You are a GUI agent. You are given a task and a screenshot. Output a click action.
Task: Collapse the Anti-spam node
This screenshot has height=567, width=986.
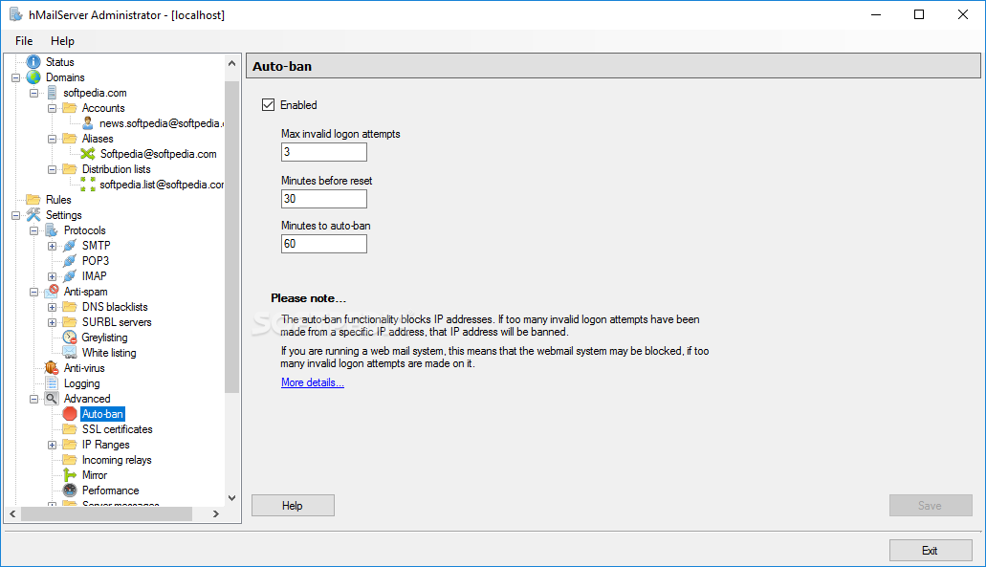pos(34,292)
